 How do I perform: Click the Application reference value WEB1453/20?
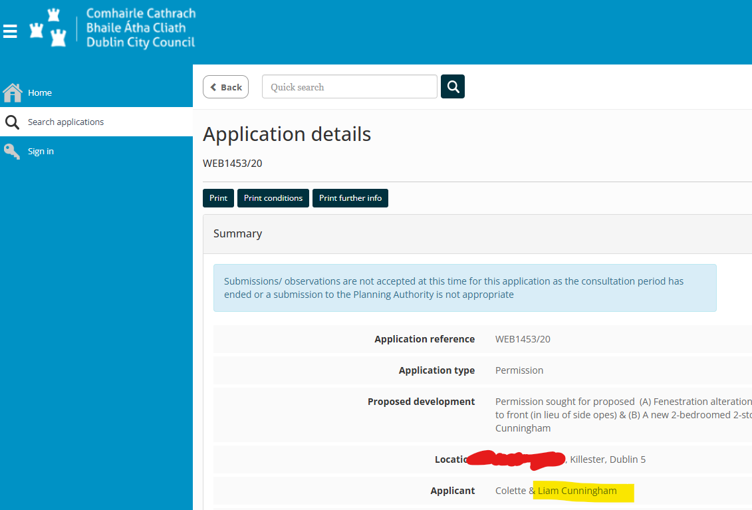coord(523,339)
